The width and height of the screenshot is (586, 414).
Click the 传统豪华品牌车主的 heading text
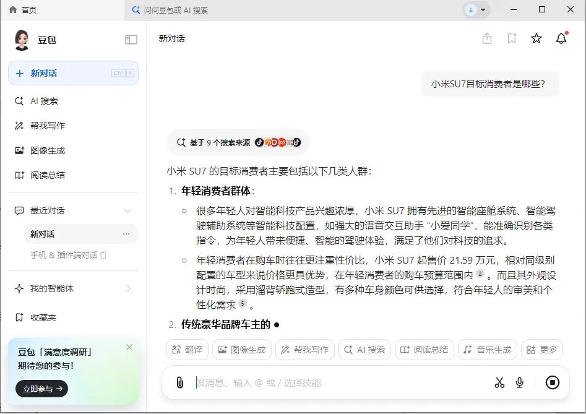[x=226, y=324]
